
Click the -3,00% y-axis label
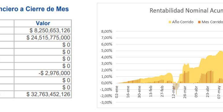point(106,102)
